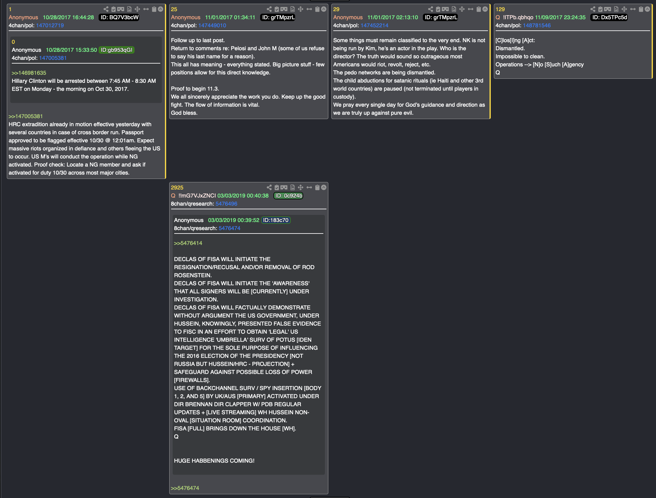Click the circled up-arrow icon on post 2925
The width and height of the screenshot is (656, 498).
[x=324, y=188]
